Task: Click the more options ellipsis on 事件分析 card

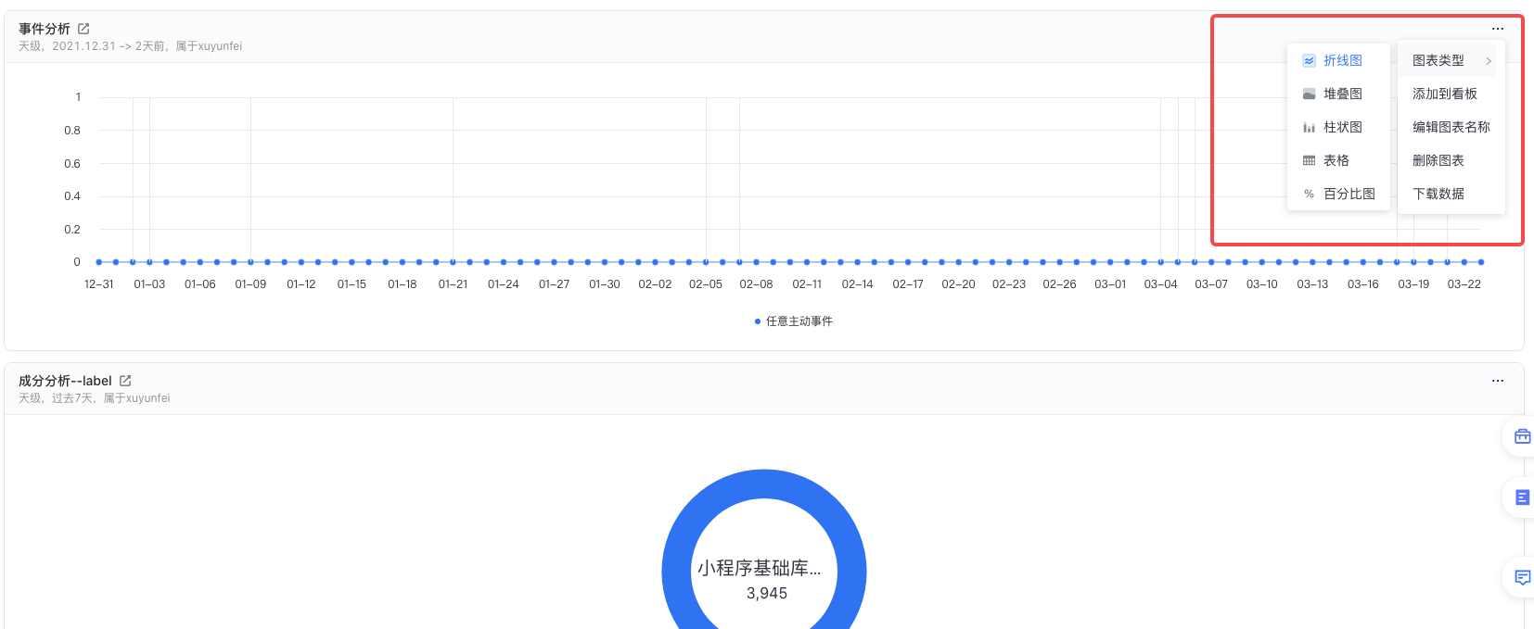Action: point(1498,29)
